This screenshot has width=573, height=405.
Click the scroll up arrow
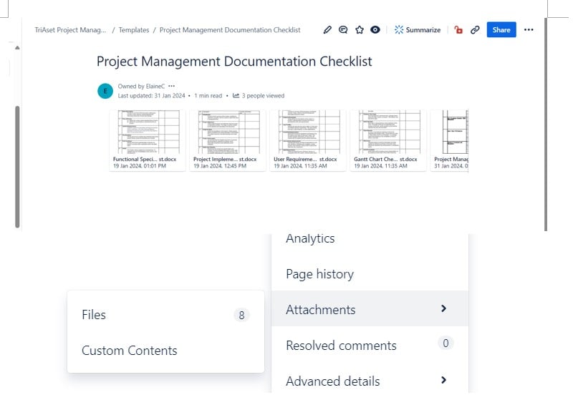[x=17, y=47]
